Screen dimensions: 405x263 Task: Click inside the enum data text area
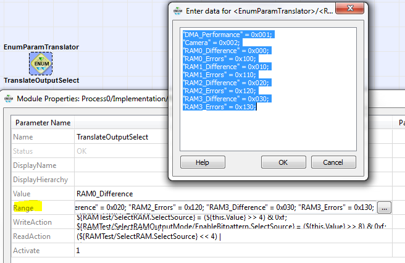[x=268, y=89]
